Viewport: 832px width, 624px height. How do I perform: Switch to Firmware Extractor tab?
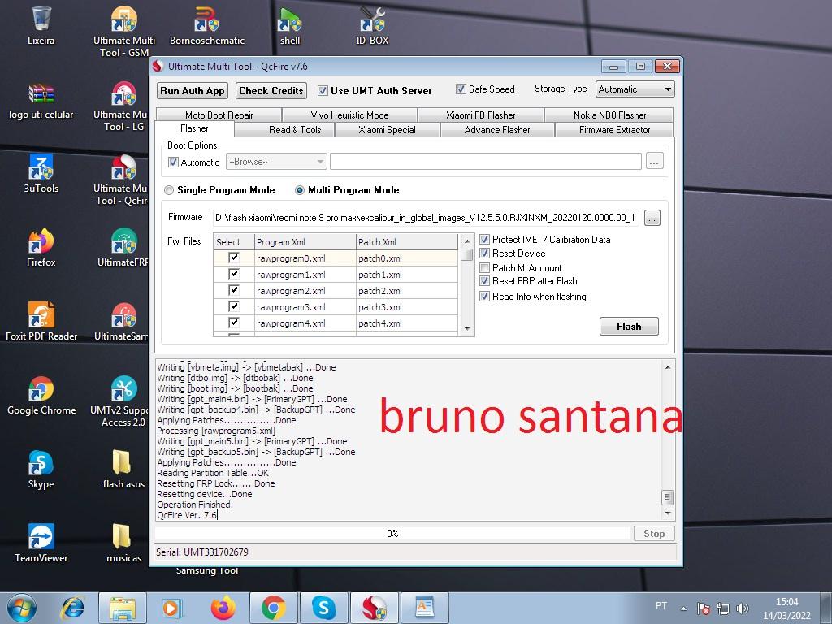click(x=614, y=130)
